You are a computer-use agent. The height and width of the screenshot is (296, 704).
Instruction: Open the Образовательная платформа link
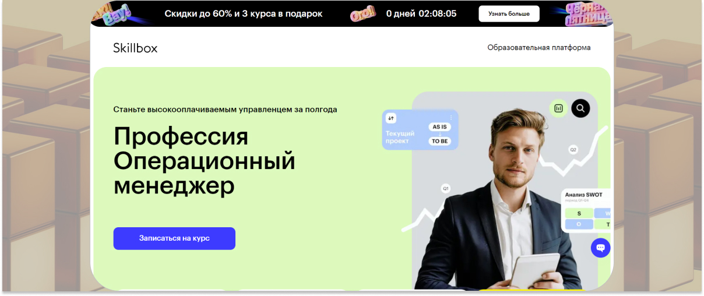tap(539, 48)
